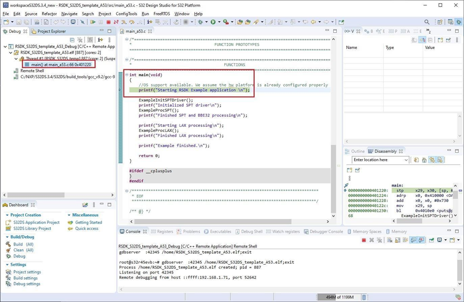The width and height of the screenshot is (464, 302).
Task: Open the 'Enter location here' dropdown
Action: point(406,160)
